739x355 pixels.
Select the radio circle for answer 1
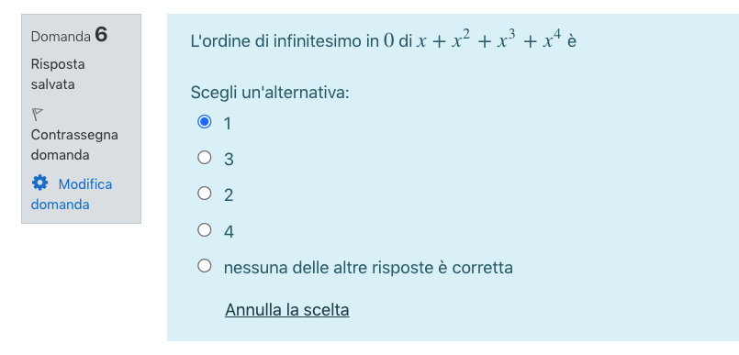(204, 121)
